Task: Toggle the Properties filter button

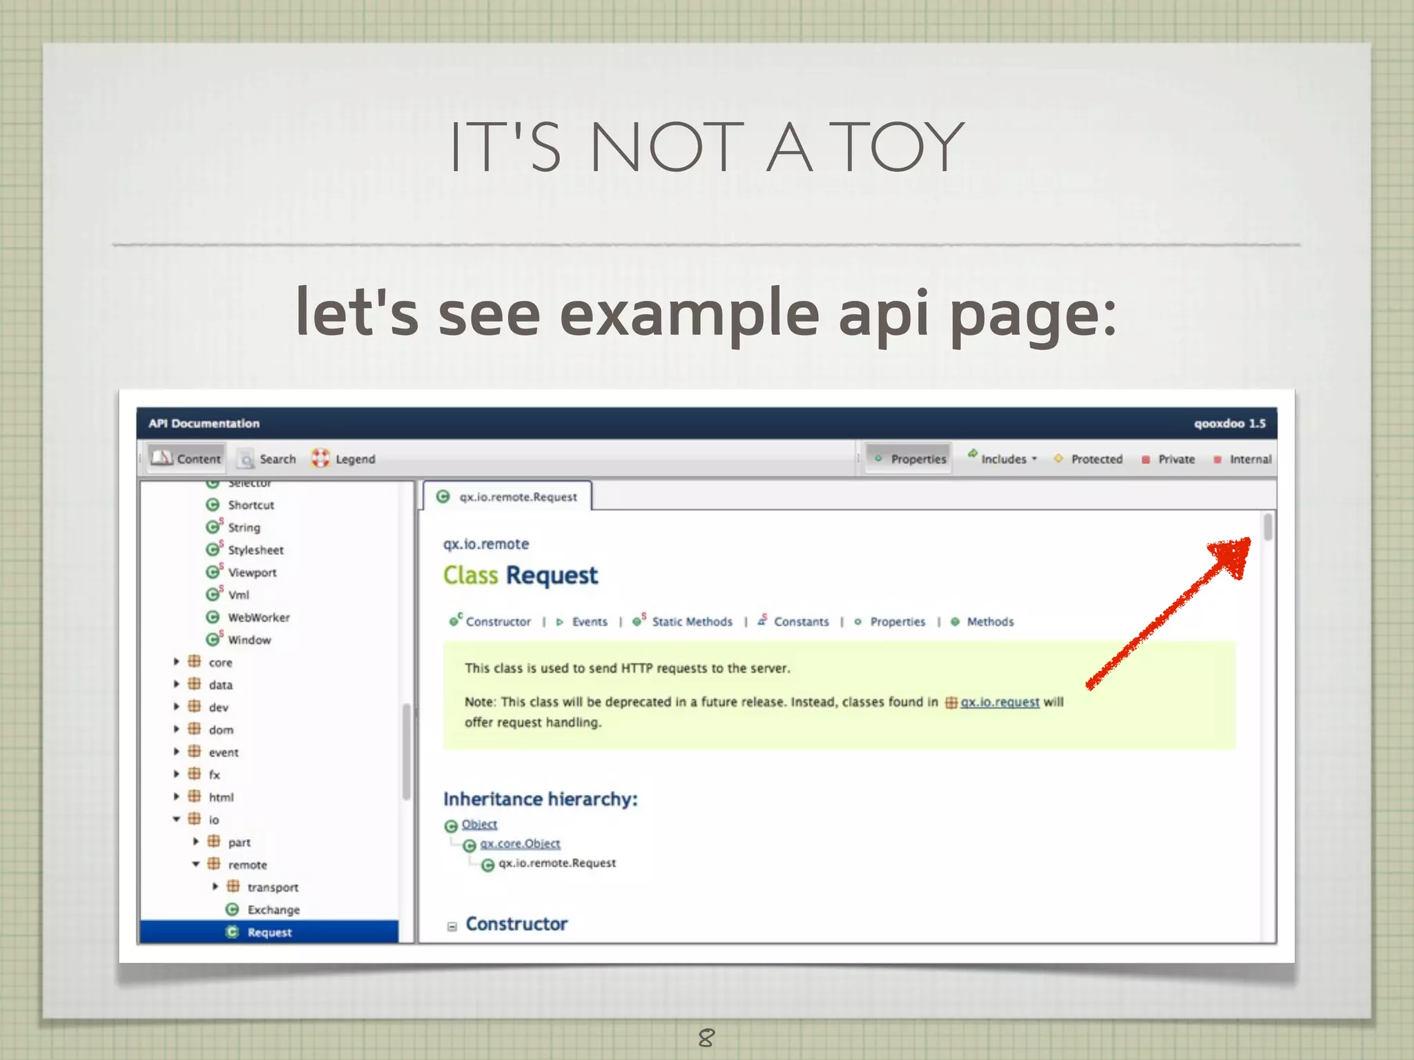Action: point(909,459)
